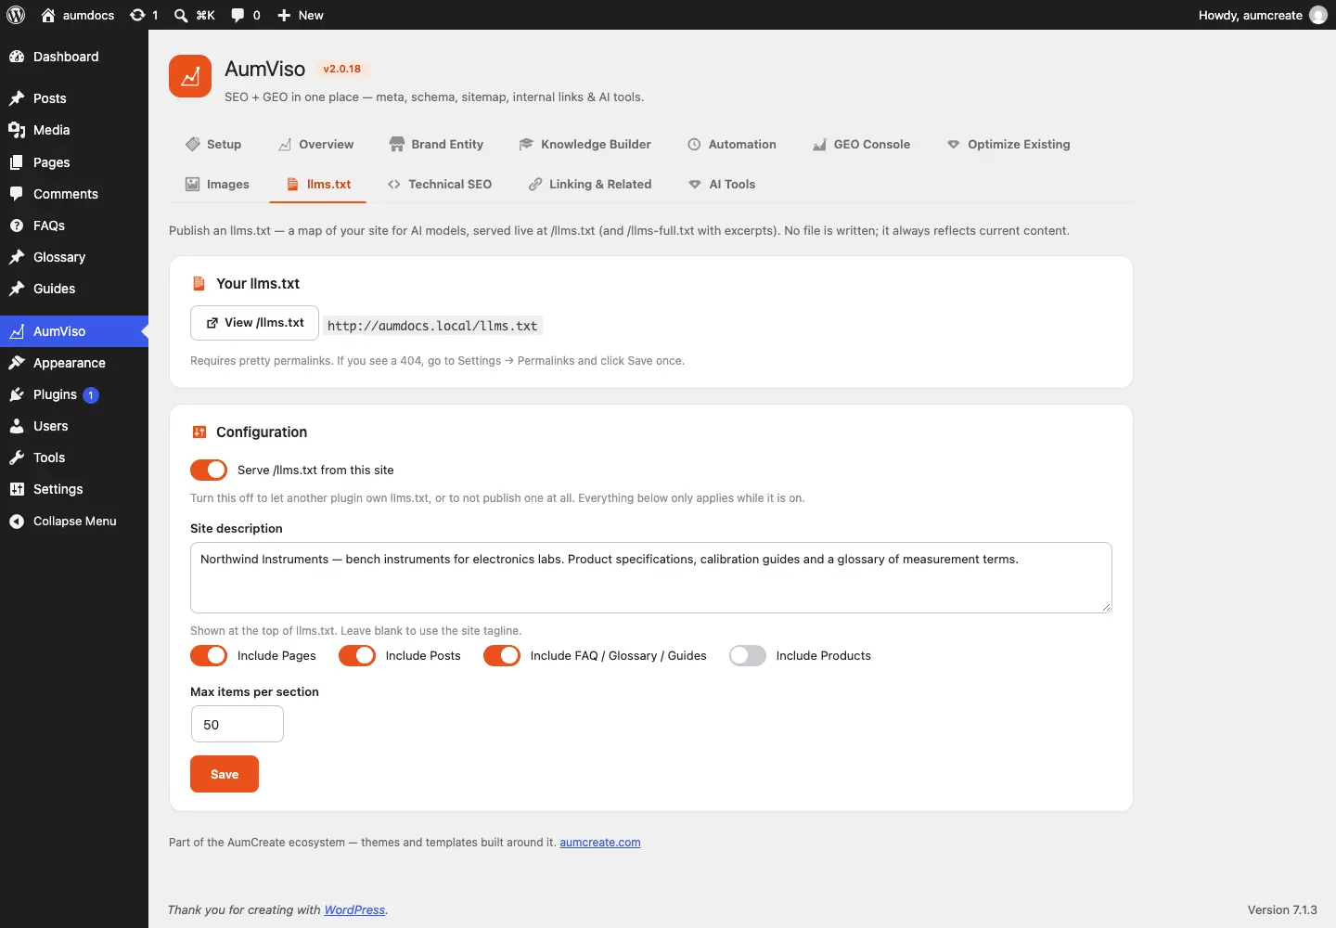Open the WordPress footer link
This screenshot has width=1336, height=928.
point(354,910)
